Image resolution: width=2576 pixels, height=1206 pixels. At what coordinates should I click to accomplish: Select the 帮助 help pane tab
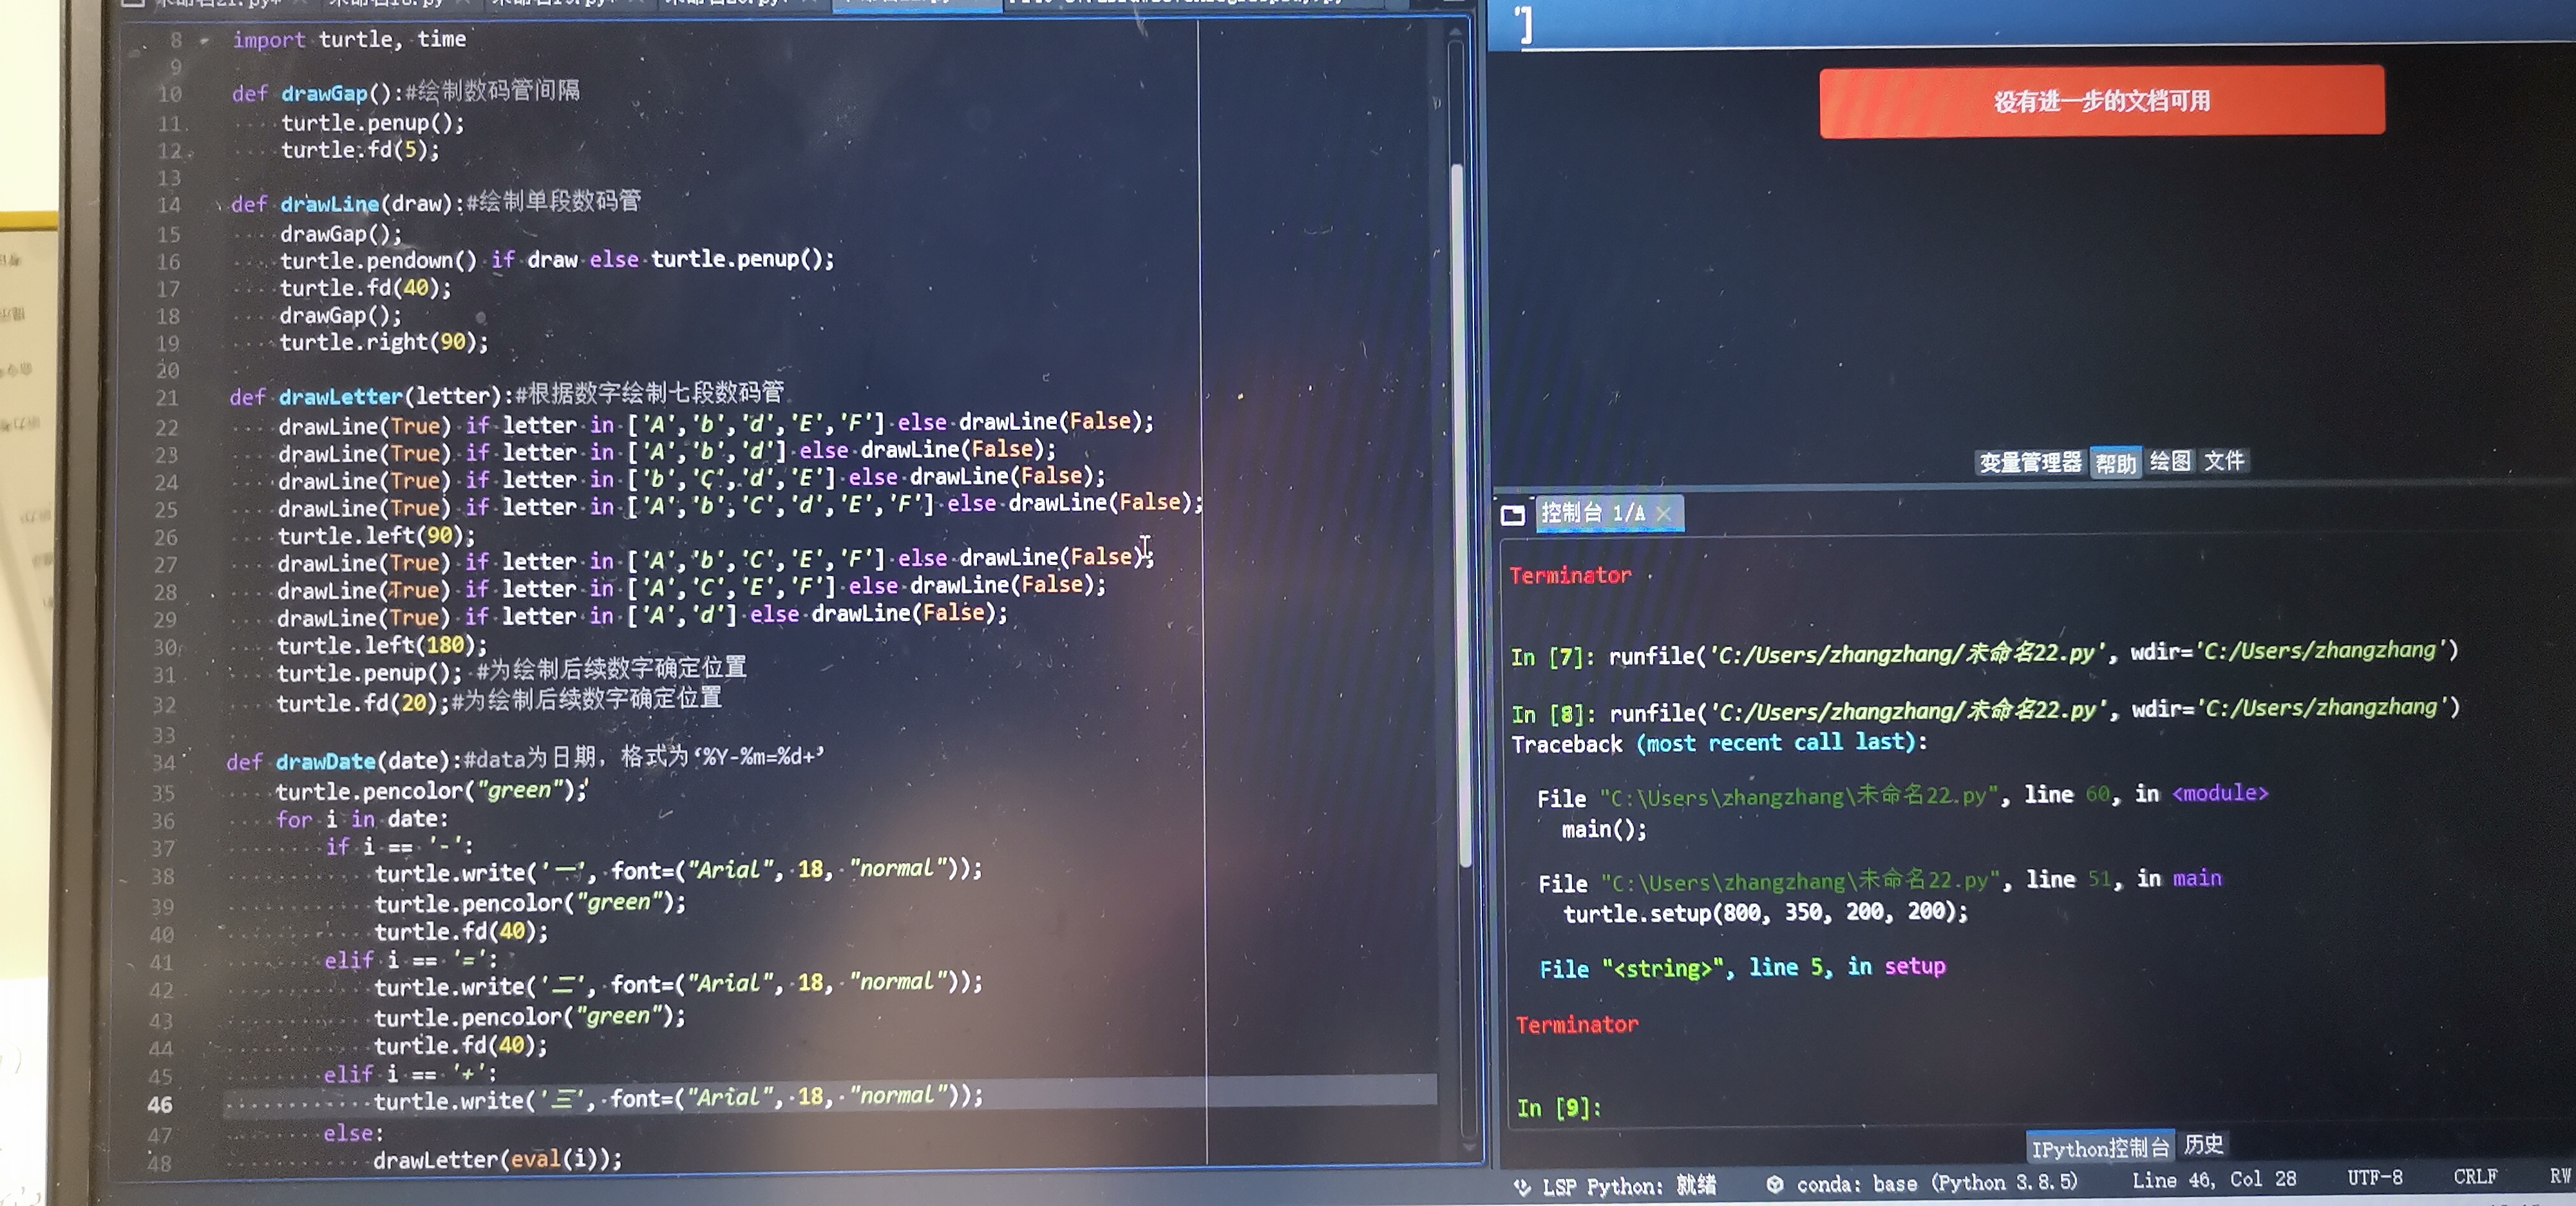pyautogui.click(x=2115, y=463)
